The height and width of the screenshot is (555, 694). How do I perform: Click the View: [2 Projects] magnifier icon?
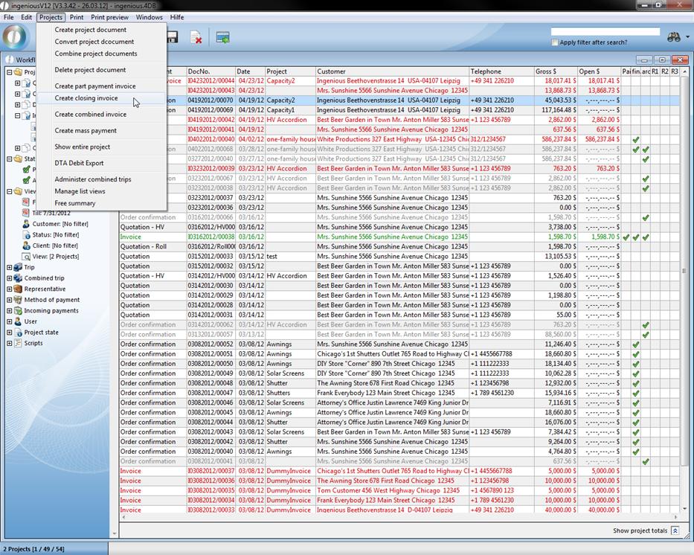(x=26, y=256)
